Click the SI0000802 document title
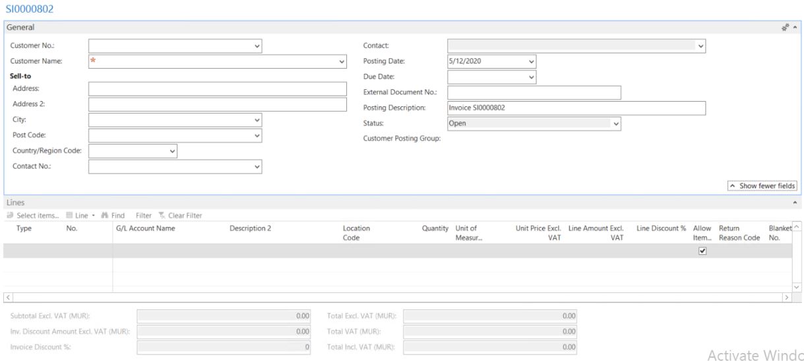804x361 pixels. [30, 9]
